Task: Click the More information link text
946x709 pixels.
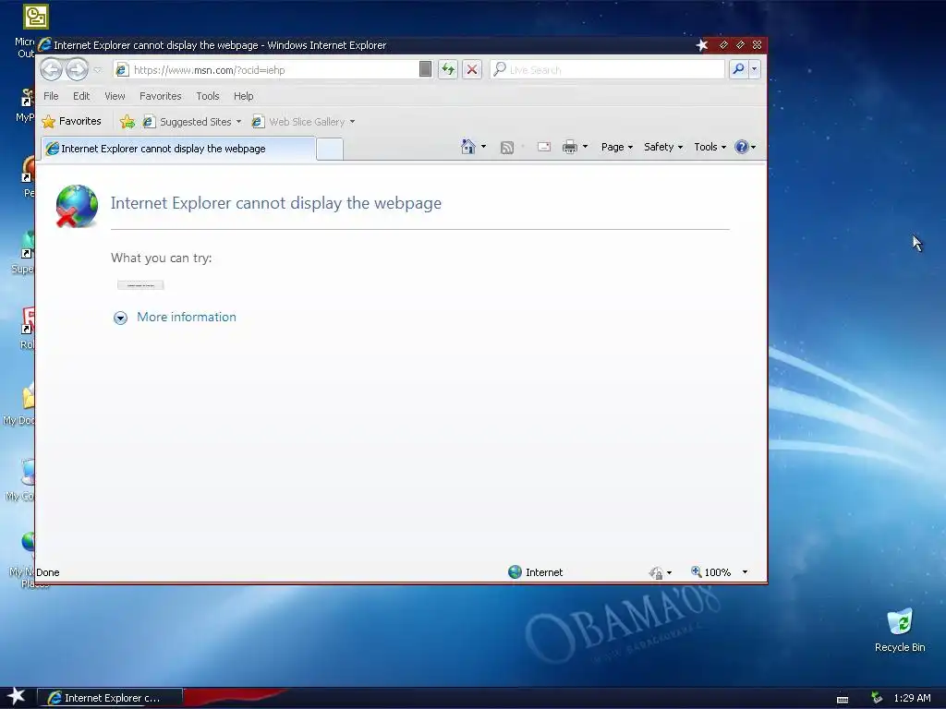Action: (x=187, y=318)
